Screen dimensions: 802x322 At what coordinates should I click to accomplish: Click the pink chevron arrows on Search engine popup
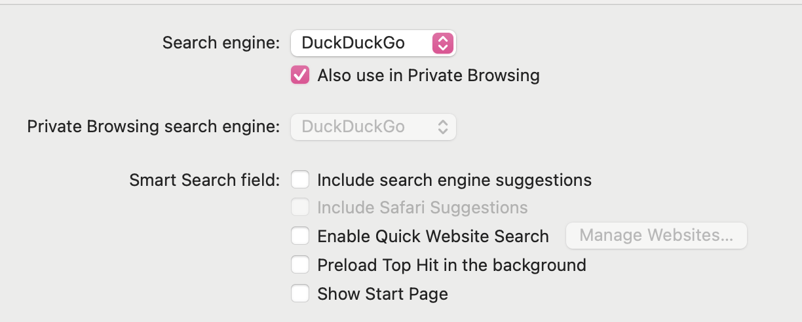(442, 44)
